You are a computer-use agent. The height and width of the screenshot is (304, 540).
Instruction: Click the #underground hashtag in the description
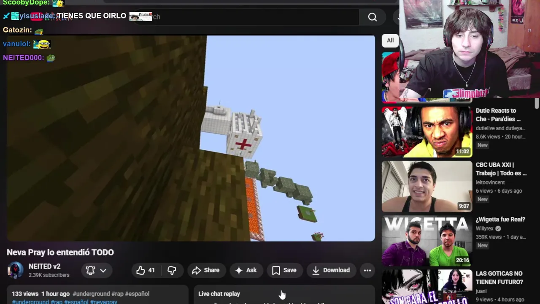tap(91, 294)
